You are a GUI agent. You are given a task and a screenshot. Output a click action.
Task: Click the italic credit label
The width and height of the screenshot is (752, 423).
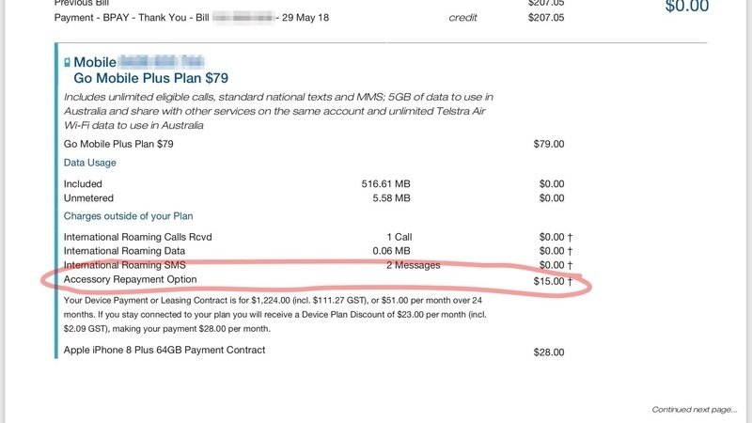[463, 17]
